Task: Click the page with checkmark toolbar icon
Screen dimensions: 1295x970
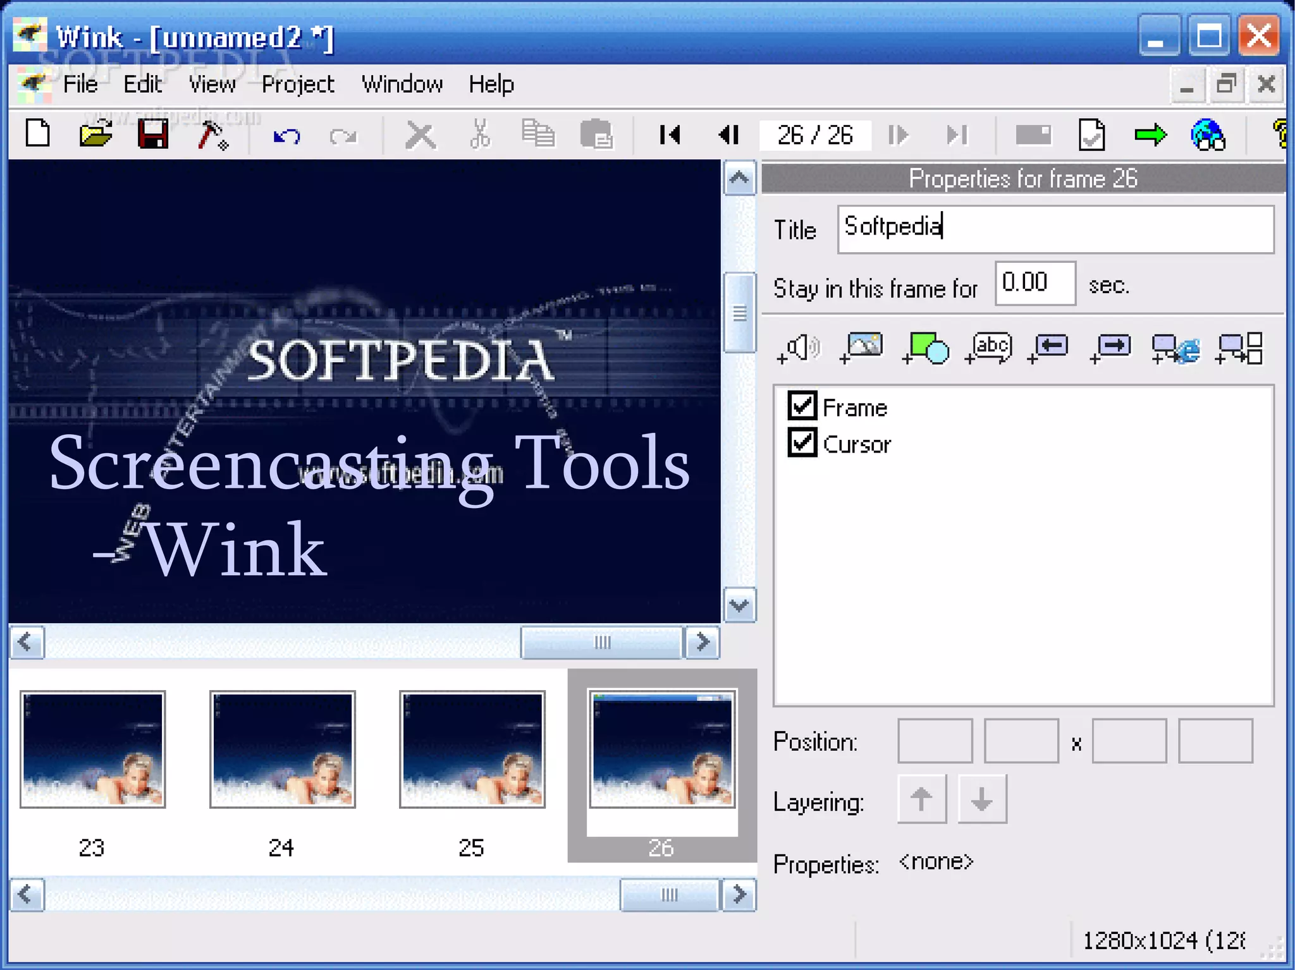Action: coord(1091,134)
